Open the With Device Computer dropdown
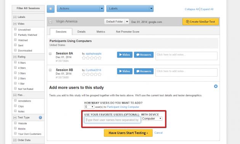Screen dimensions: 240x144 pos(152,118)
